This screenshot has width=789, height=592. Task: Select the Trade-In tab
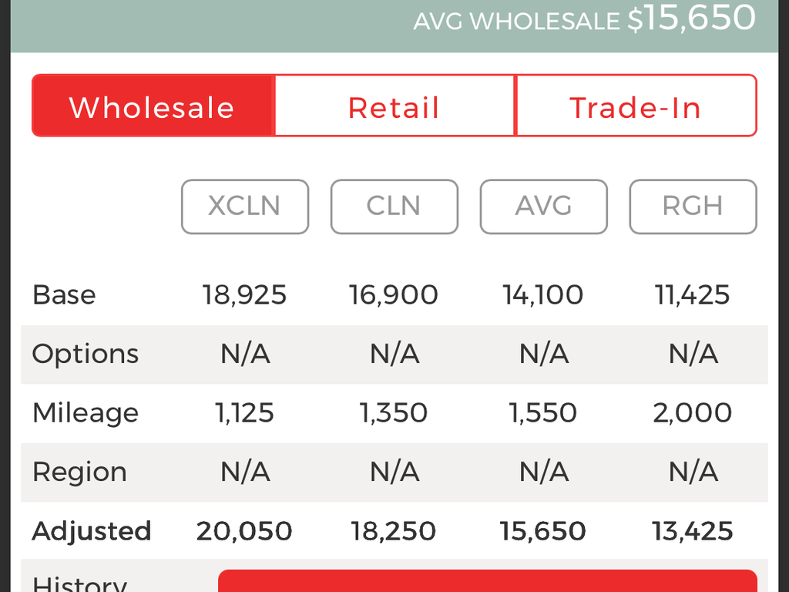click(636, 106)
